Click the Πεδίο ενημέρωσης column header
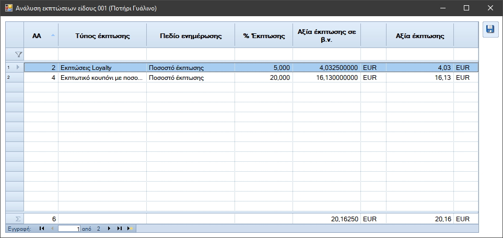 click(191, 36)
